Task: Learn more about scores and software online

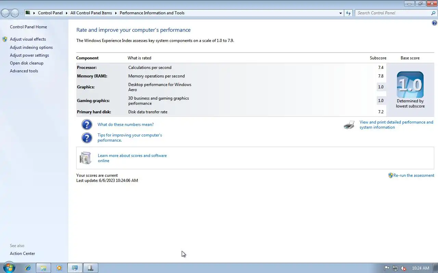Action: [x=132, y=158]
